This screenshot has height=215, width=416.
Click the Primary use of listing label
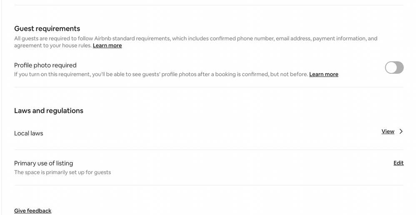pos(43,163)
